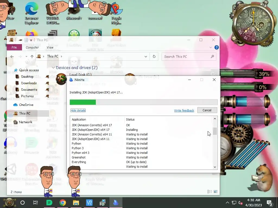This screenshot has height=208, width=278.
Task: Open the blue VA app on taskbar
Action: click(89, 203)
